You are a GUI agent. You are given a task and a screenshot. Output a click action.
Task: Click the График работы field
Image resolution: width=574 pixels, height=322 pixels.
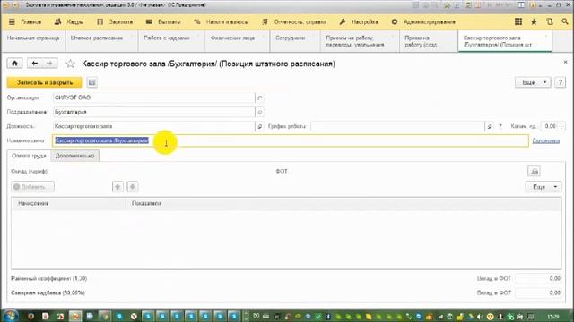tap(397, 126)
